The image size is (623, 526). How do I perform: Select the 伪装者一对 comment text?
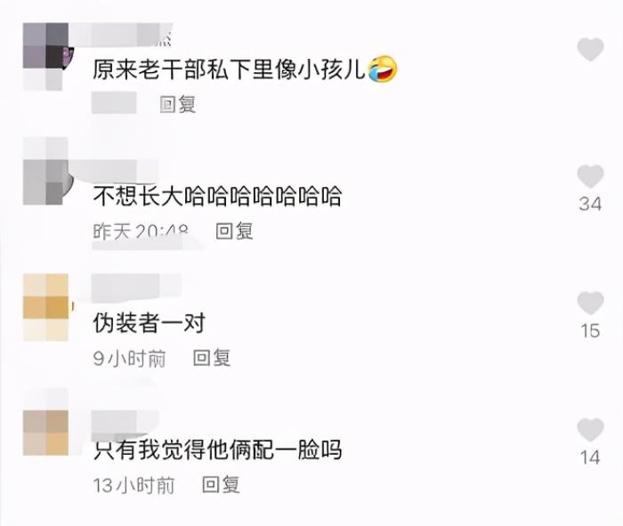coord(150,323)
